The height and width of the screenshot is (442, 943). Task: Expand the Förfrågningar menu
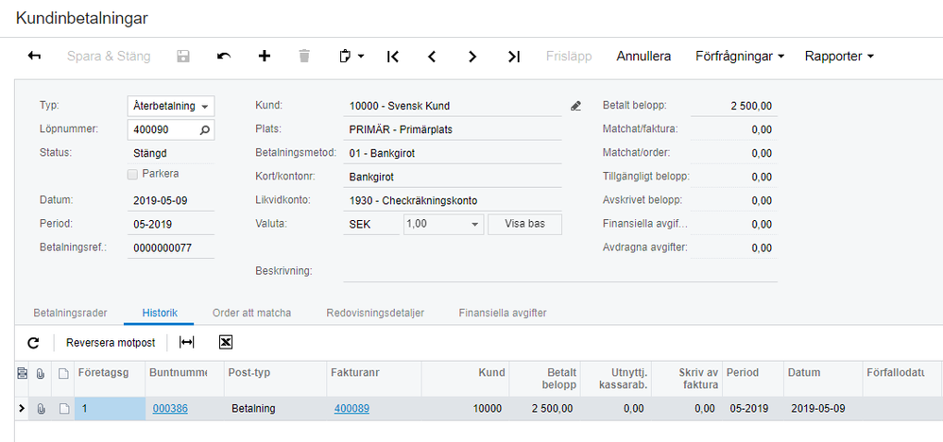[740, 57]
